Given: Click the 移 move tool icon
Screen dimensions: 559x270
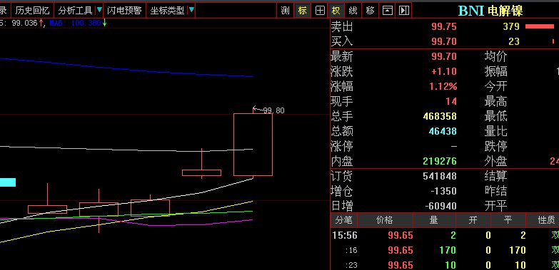Looking at the screenshot, I should click(370, 10).
